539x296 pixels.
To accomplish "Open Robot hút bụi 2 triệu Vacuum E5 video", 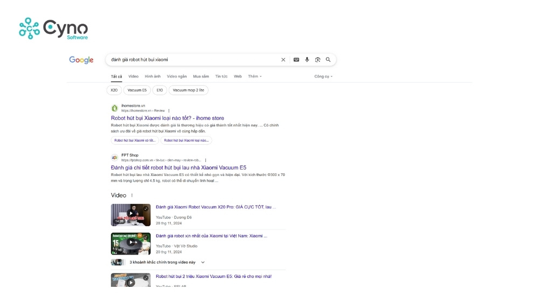I will tap(213, 277).
